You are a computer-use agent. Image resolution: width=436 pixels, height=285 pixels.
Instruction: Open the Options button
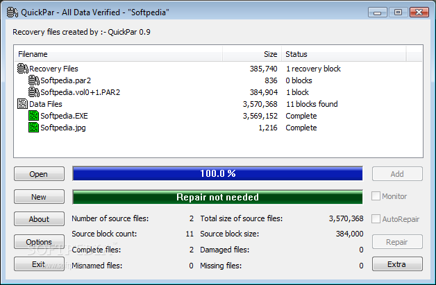pyautogui.click(x=39, y=242)
